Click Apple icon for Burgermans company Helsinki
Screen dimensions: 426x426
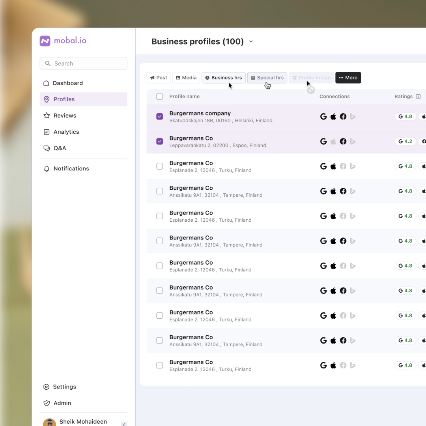pyautogui.click(x=333, y=116)
